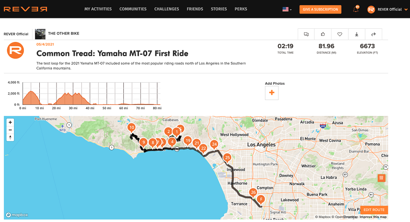Click The Other Bike thumbnail image
This screenshot has height=222, width=410.
(x=40, y=34)
